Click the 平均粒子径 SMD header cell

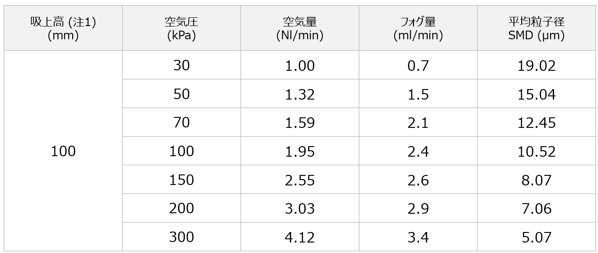pyautogui.click(x=536, y=28)
